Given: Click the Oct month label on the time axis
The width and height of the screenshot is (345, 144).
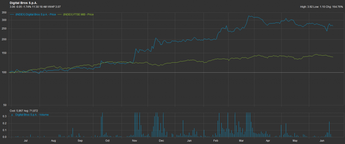Looking at the screenshot, I should click(107, 141).
